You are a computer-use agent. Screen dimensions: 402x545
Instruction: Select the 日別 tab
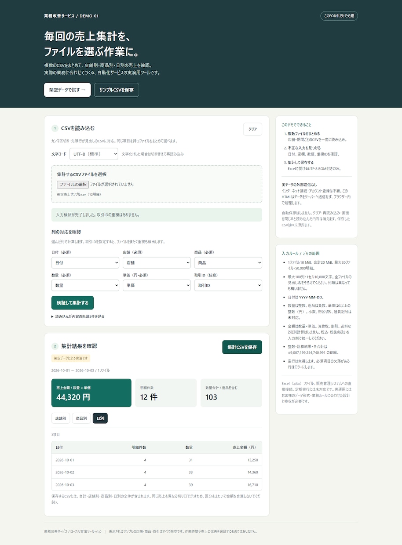coord(100,418)
